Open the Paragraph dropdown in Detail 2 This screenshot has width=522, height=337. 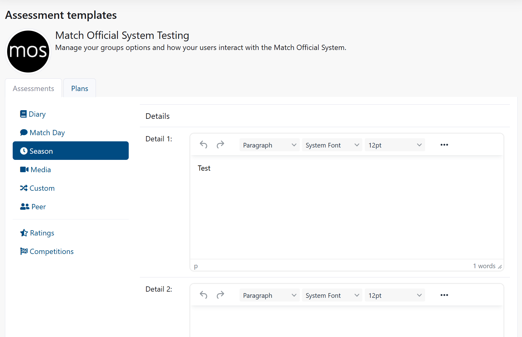coord(269,295)
